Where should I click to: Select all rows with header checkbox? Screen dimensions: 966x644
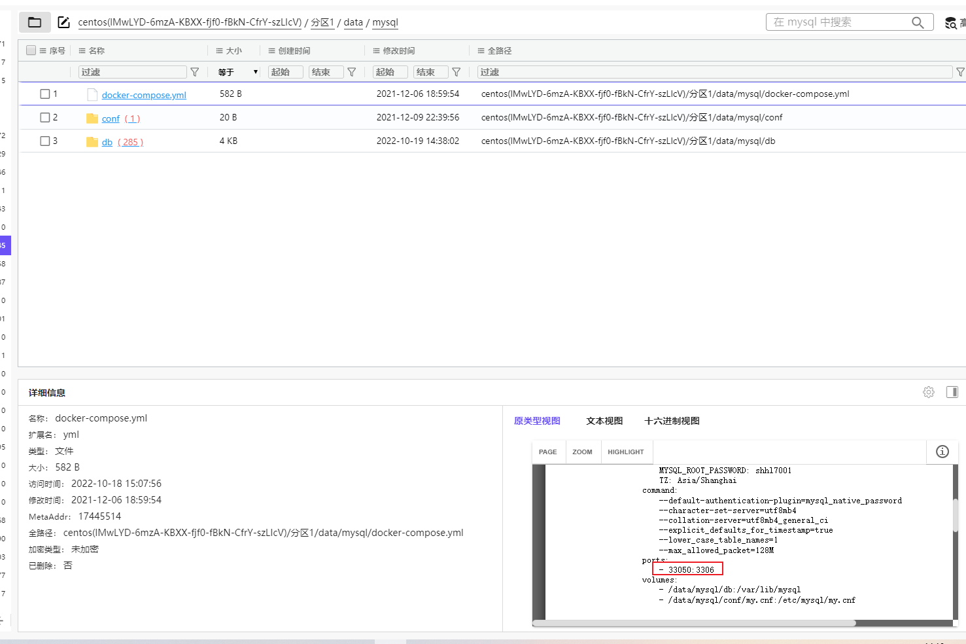(31, 50)
